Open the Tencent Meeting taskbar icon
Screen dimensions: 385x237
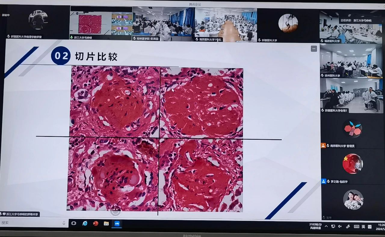point(117,224)
